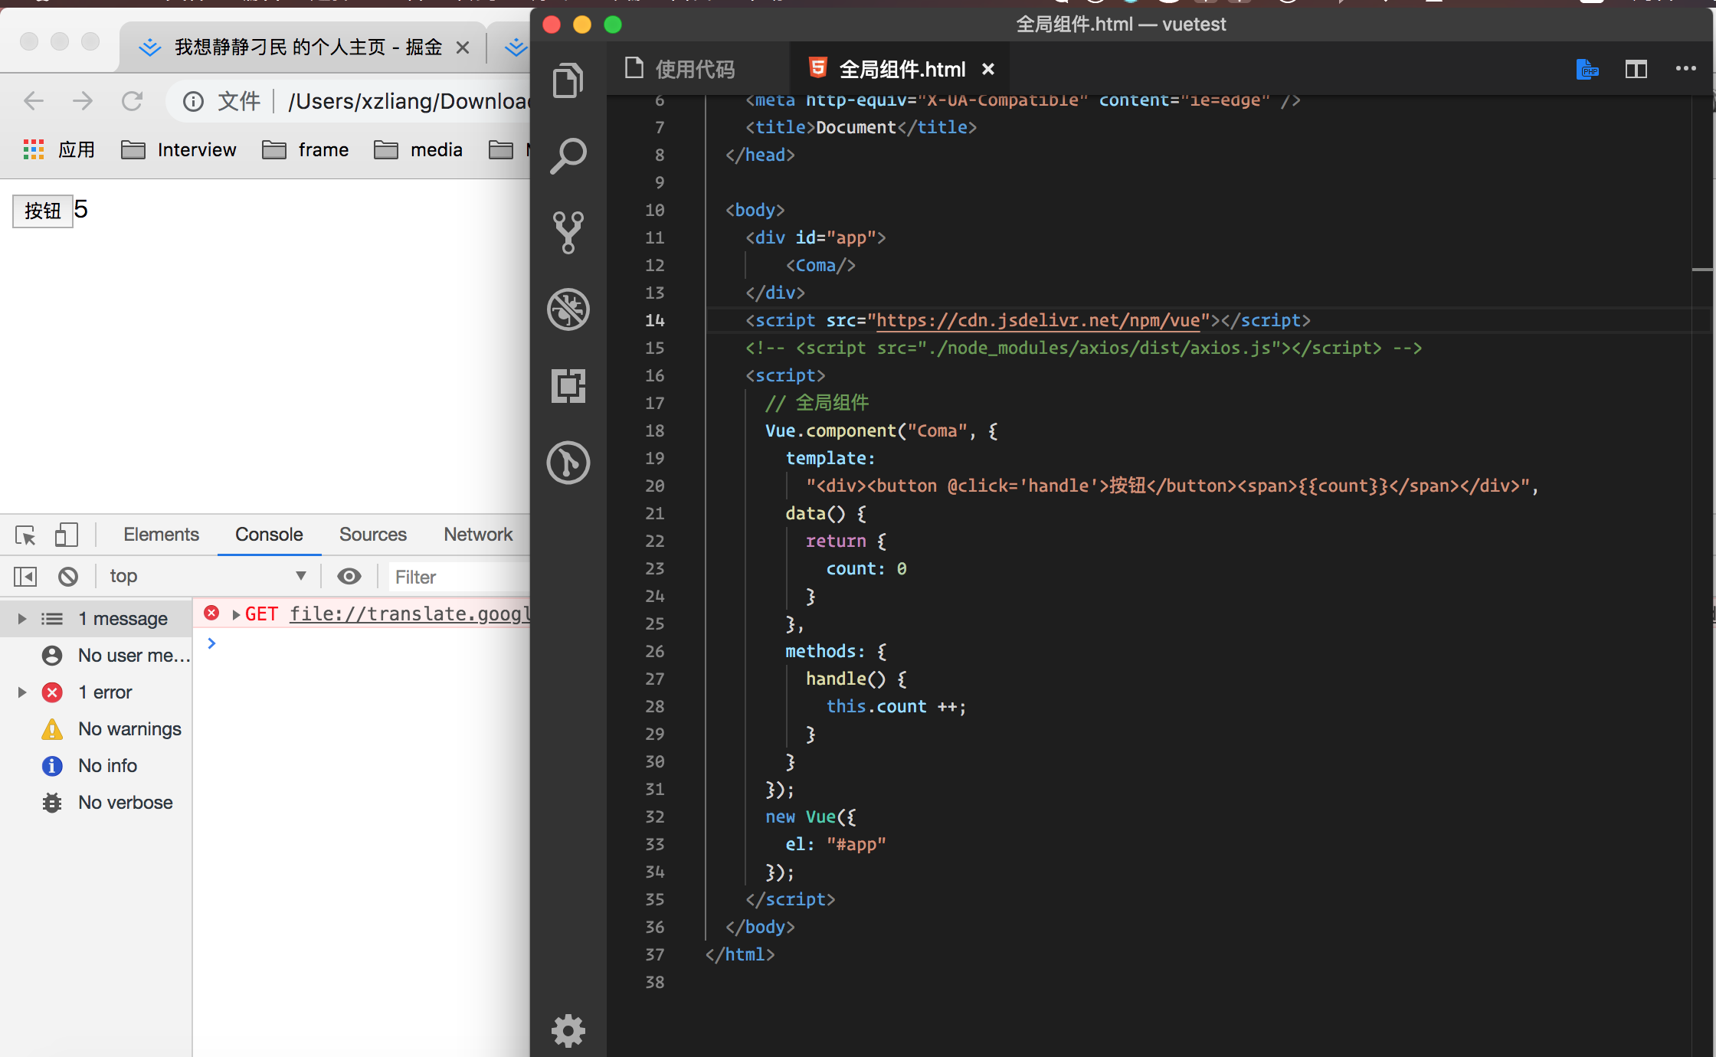The image size is (1716, 1057).
Task: Toggle the live expression eye icon
Action: 349,576
